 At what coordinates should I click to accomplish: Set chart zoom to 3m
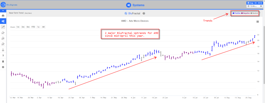point(23,27)
